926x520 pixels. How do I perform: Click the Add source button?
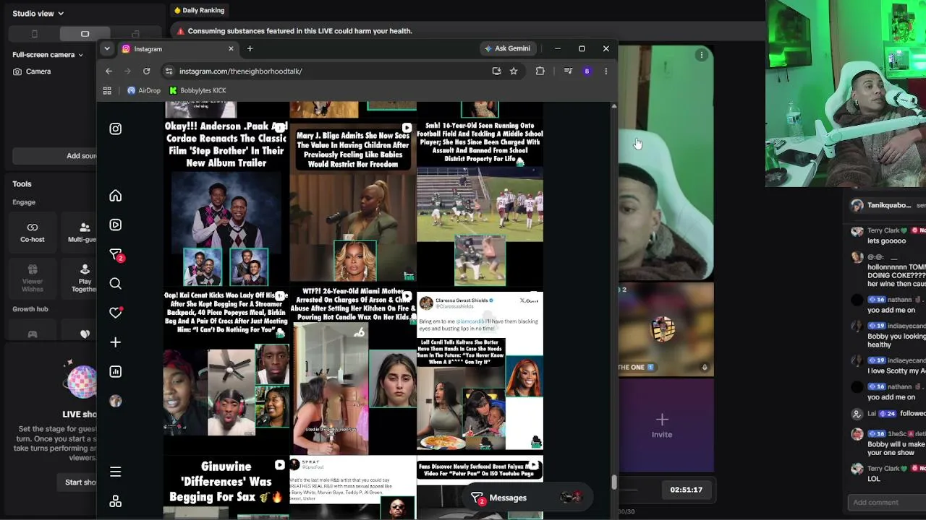tap(81, 156)
